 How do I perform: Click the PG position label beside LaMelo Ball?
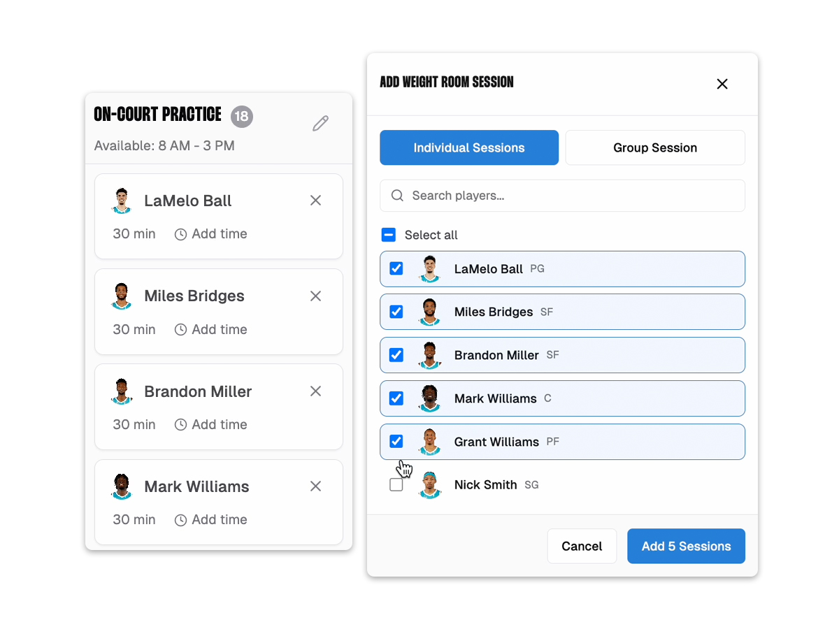(537, 269)
